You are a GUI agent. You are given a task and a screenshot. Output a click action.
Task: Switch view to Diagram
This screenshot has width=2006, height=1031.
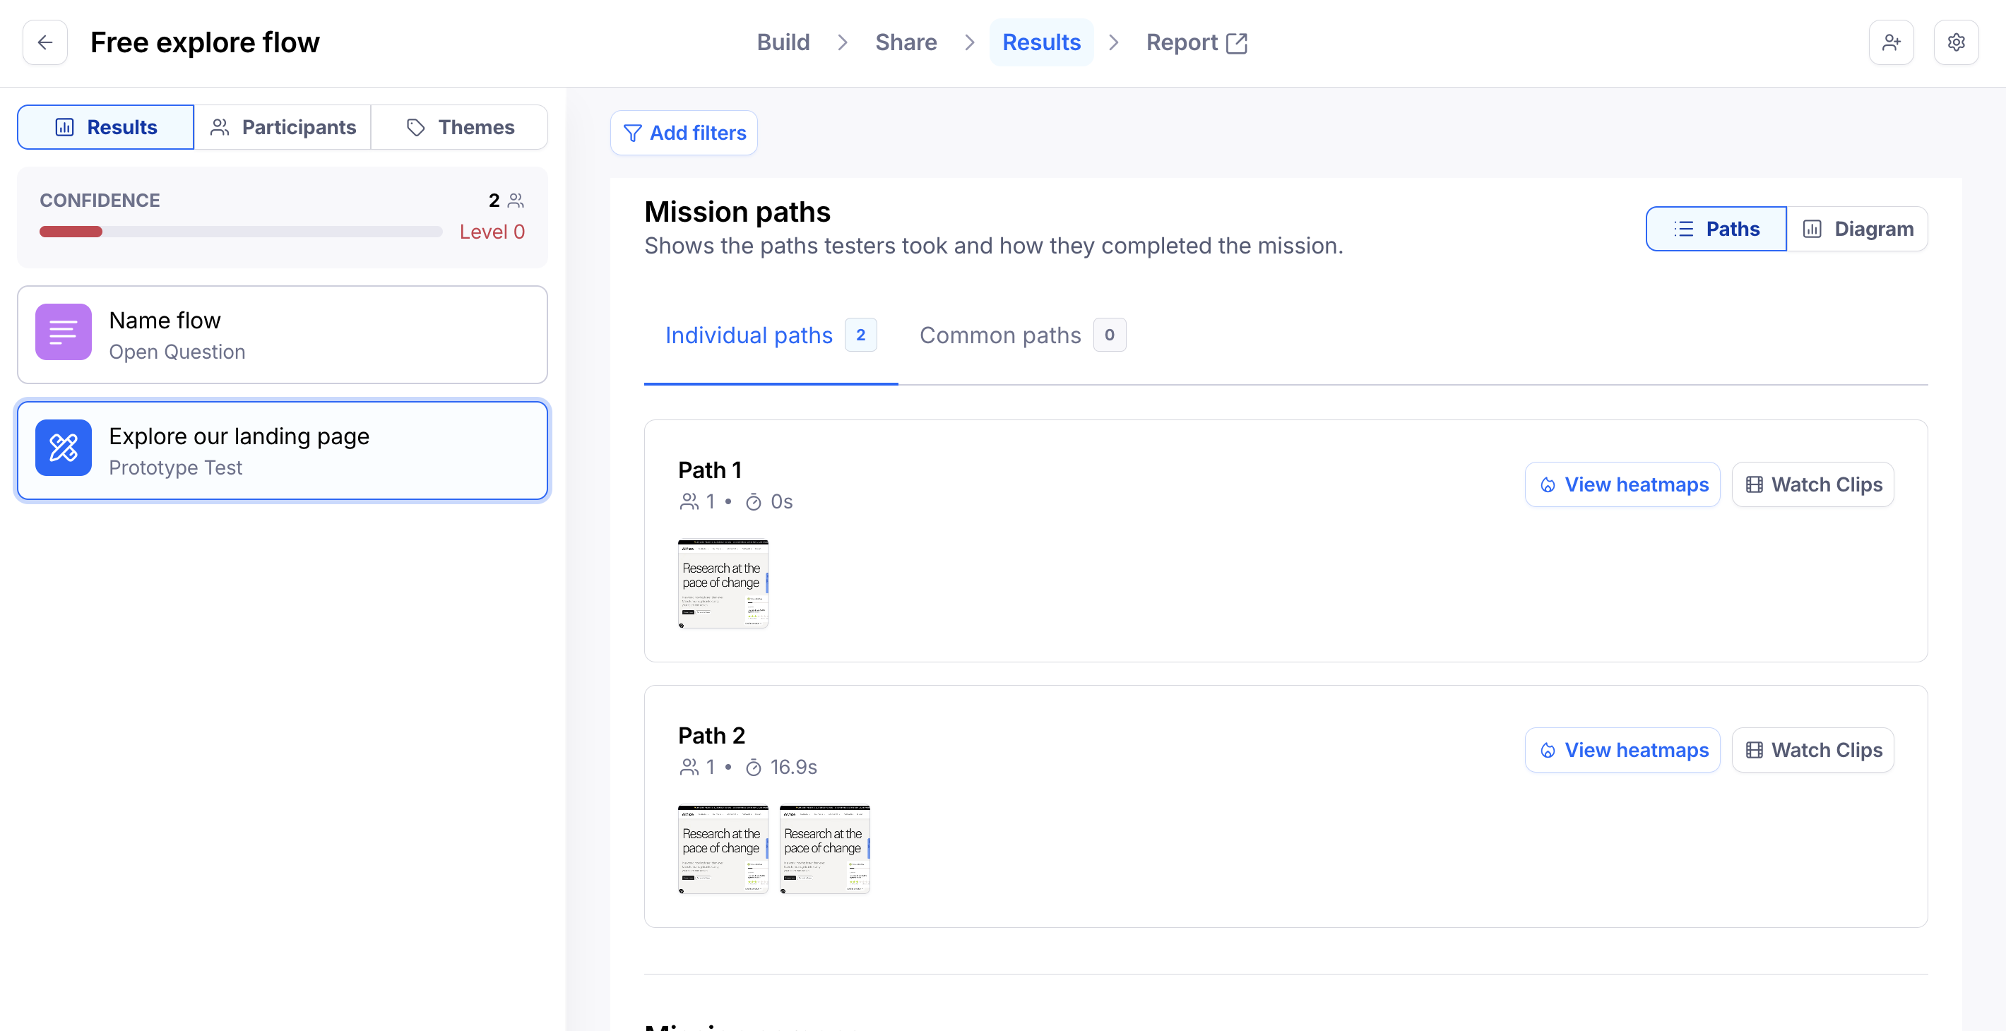[1857, 229]
